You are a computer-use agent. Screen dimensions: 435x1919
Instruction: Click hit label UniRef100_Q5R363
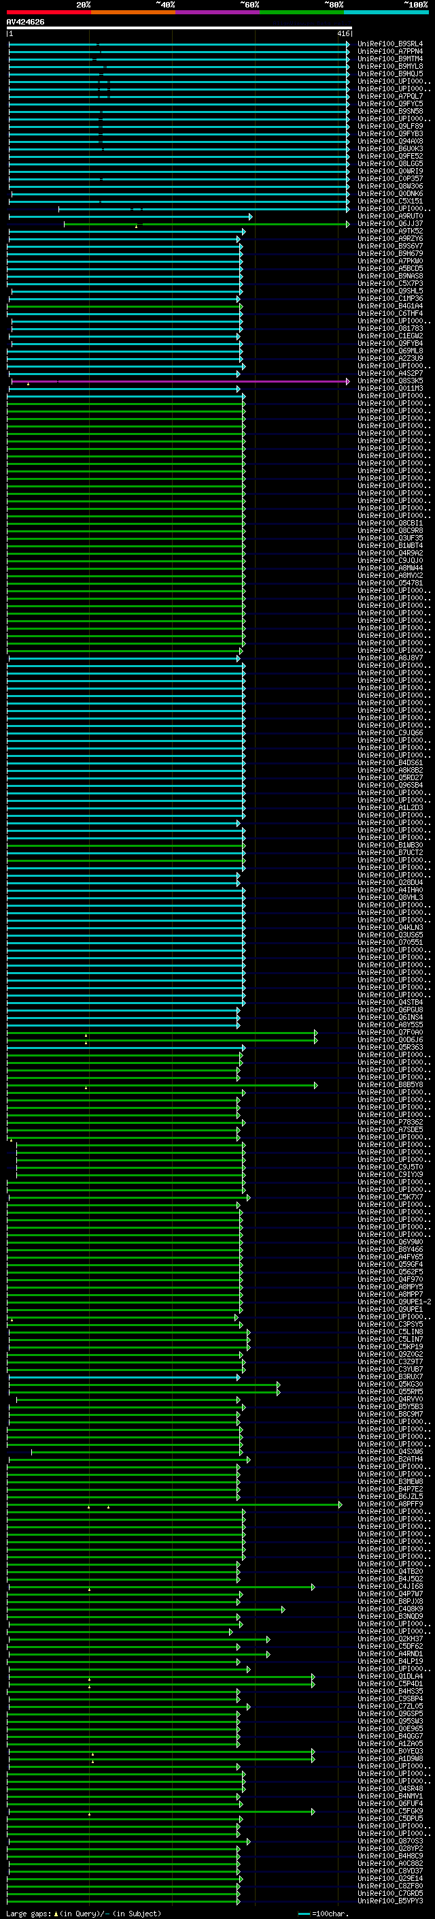click(x=390, y=1048)
